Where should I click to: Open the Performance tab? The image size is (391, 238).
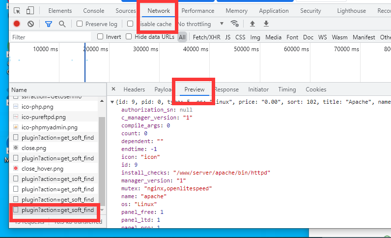click(198, 11)
